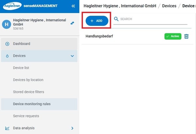Delete the Handlungsbedarf rule with trash icon
Screen dimensions: 196x134
point(186,36)
